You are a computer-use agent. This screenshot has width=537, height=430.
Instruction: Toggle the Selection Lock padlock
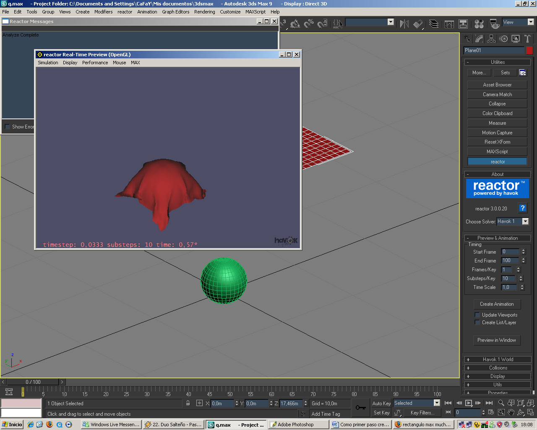click(x=188, y=403)
